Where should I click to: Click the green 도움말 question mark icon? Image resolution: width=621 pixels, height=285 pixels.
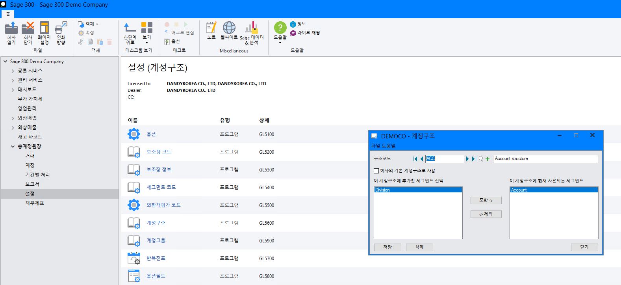click(x=280, y=28)
